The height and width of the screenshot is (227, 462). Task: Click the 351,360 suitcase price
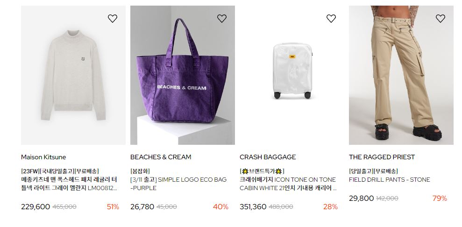(253, 207)
